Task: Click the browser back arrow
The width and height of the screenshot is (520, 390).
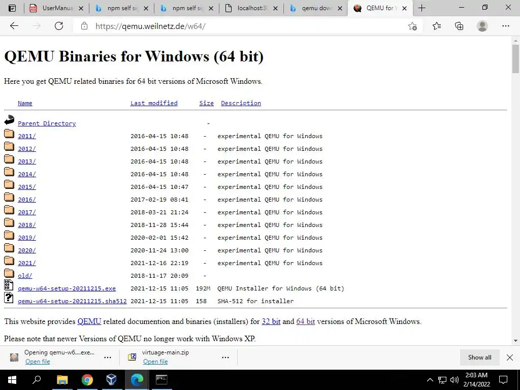Action: point(14,26)
